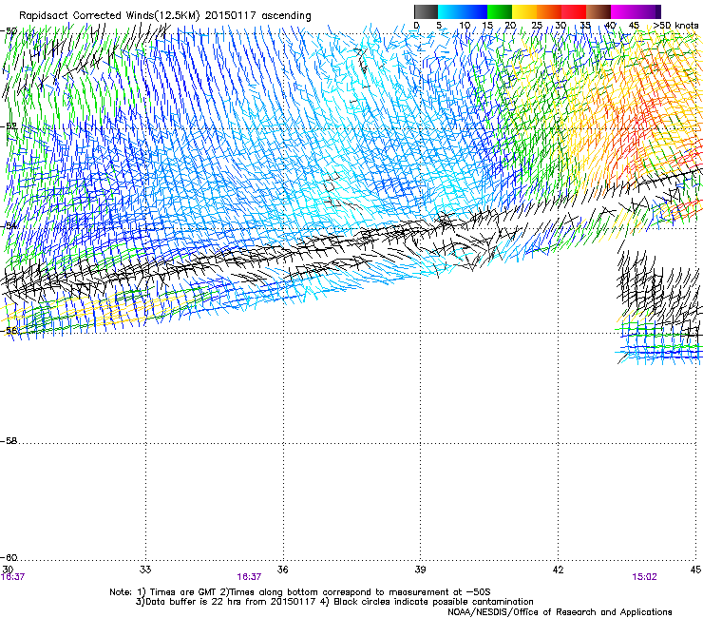
Task: Click the 'Times are GMT' note line
Action: (x=300, y=592)
